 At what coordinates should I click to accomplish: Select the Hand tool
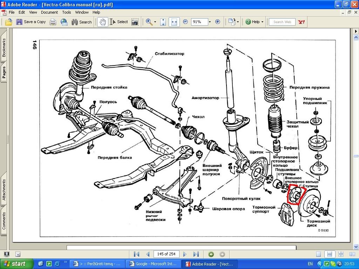point(102,22)
